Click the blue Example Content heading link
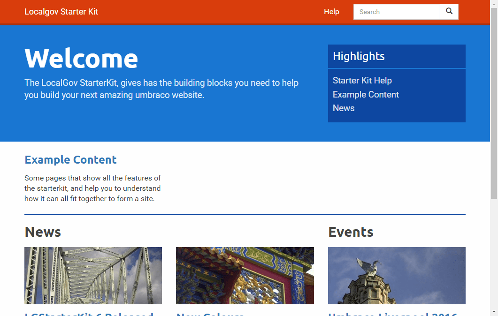Image resolution: width=498 pixels, height=316 pixels. pyautogui.click(x=70, y=160)
